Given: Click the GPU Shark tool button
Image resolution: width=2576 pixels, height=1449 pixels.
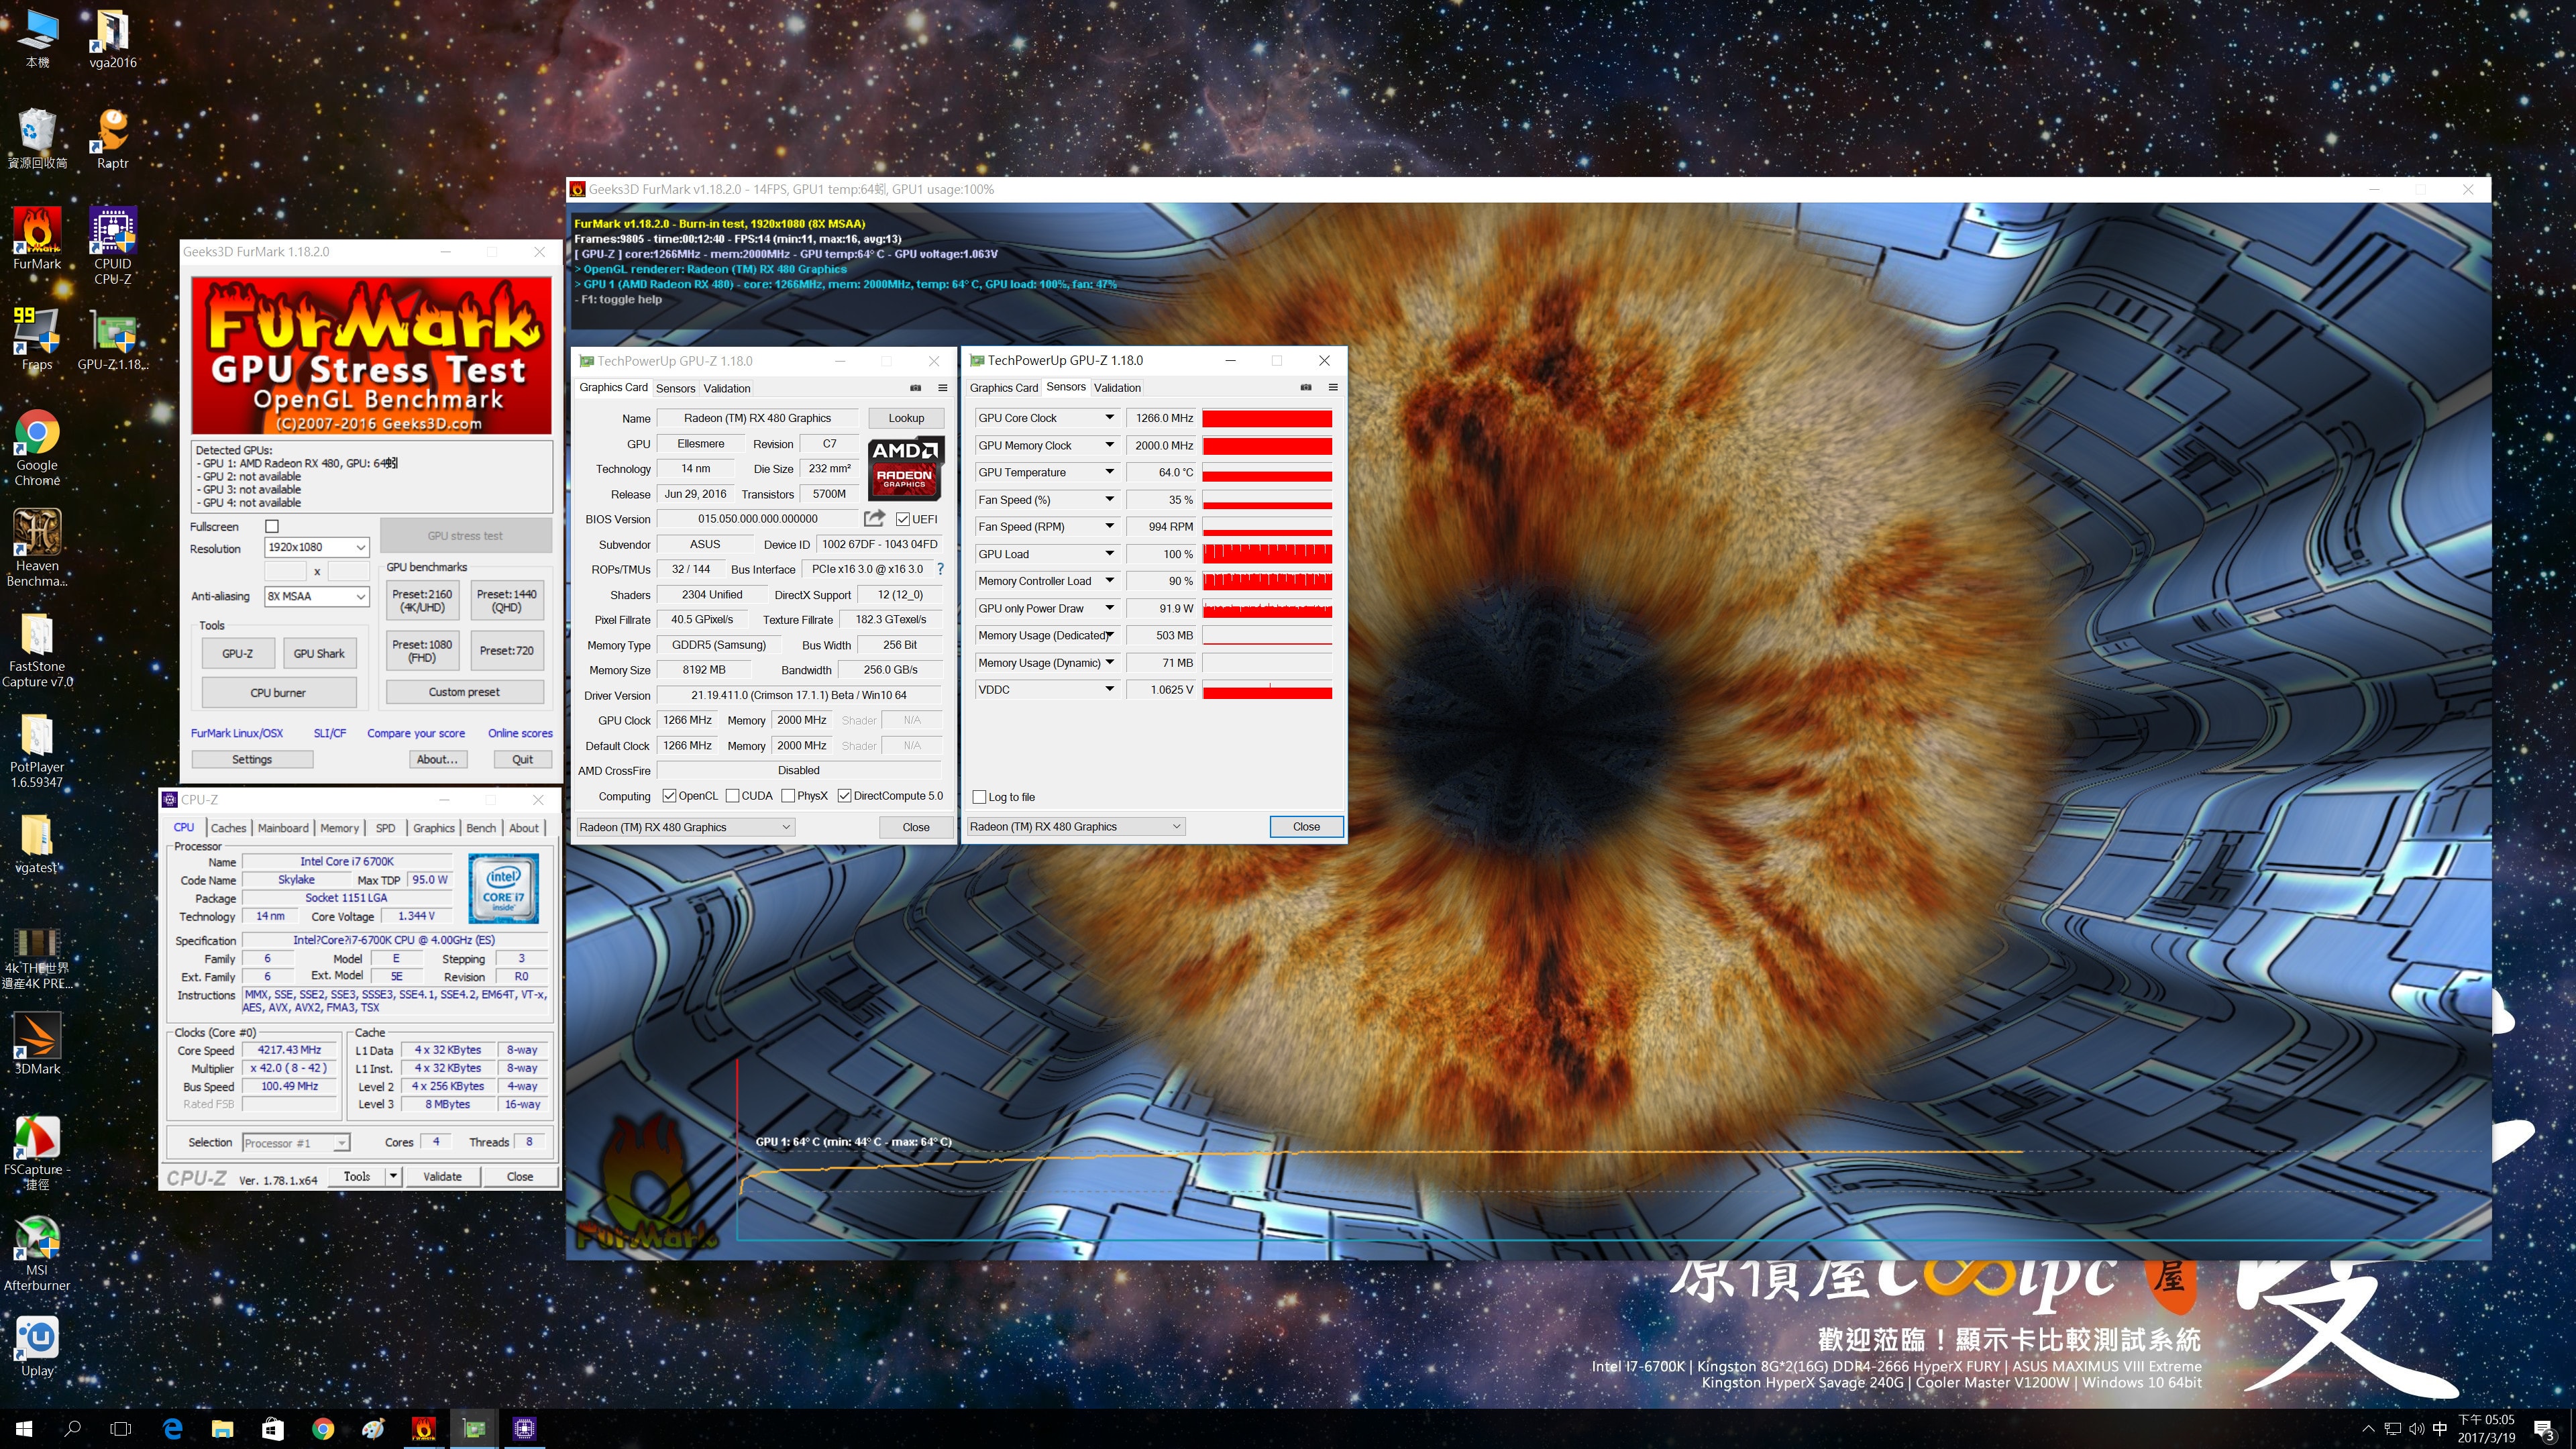Looking at the screenshot, I should click(x=319, y=653).
